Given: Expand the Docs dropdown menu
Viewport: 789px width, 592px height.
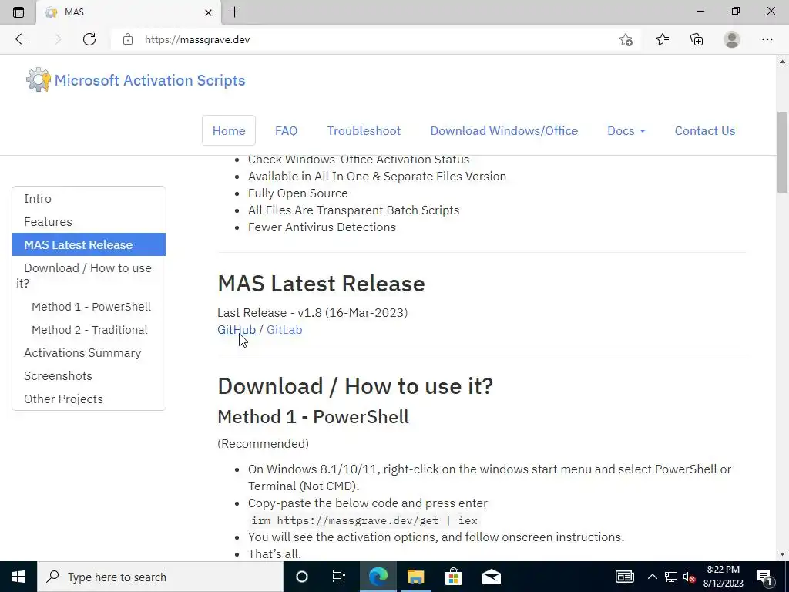Looking at the screenshot, I should 626,130.
